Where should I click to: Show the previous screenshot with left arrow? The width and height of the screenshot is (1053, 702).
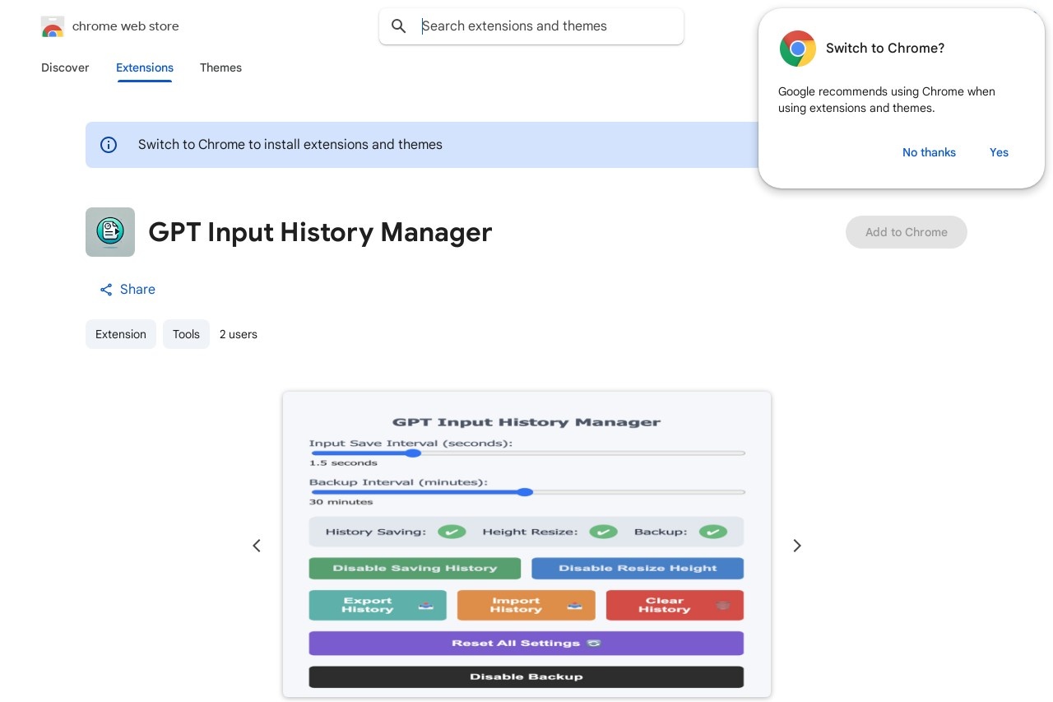coord(257,546)
